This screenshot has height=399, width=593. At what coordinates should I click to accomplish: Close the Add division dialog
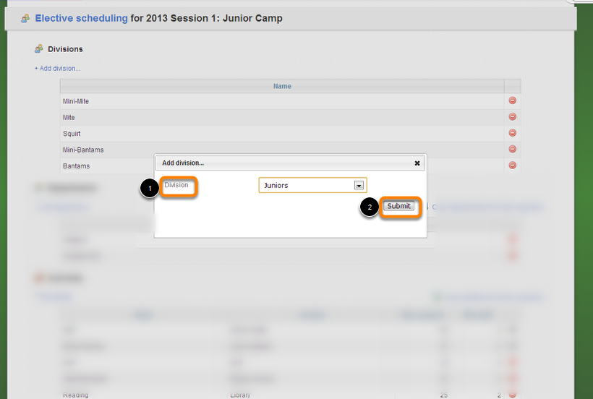coord(417,163)
